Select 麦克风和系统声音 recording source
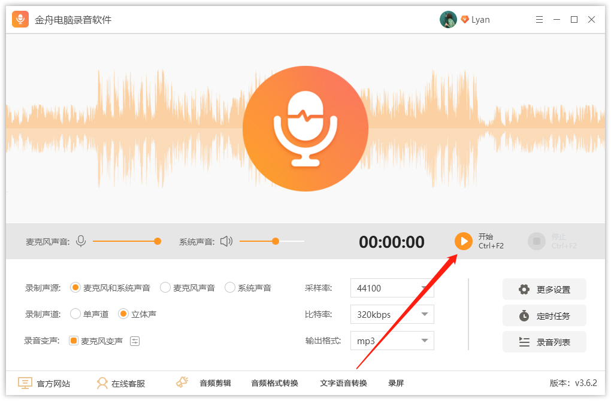This screenshot has height=401, width=611. [x=110, y=288]
